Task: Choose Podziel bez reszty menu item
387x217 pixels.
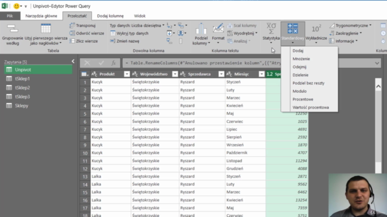Action: (308, 83)
